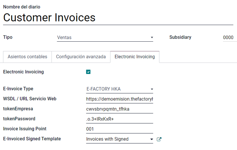
Task: Select the Electronic Invoicing tab
Action: pyautogui.click(x=135, y=57)
